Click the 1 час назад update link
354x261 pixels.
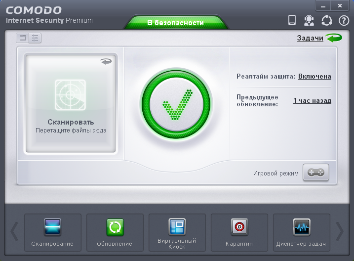click(x=312, y=100)
